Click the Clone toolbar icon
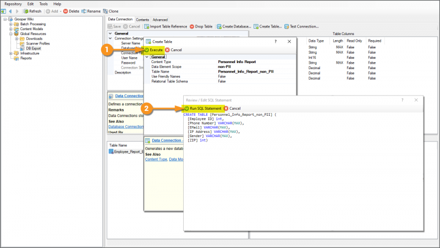 click(105, 11)
